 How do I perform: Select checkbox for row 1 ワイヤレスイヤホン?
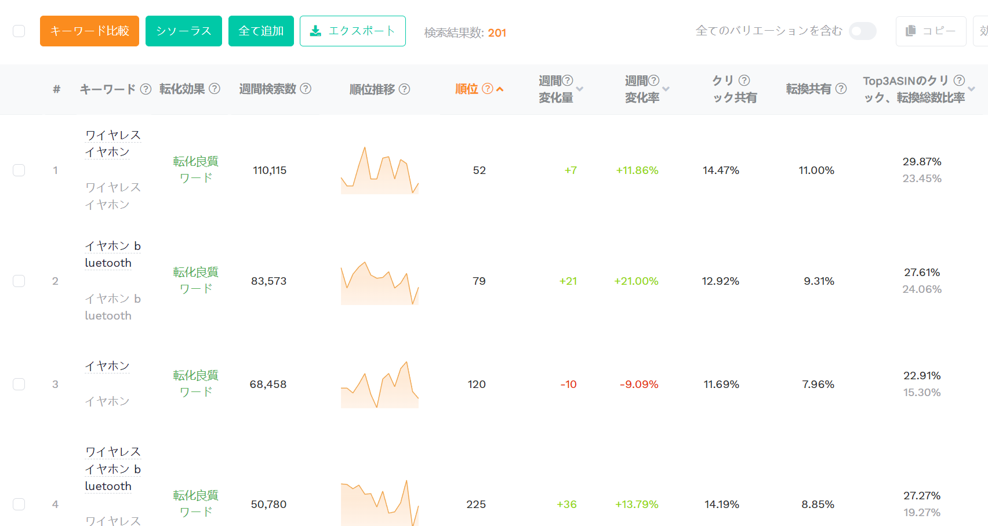pos(19,171)
